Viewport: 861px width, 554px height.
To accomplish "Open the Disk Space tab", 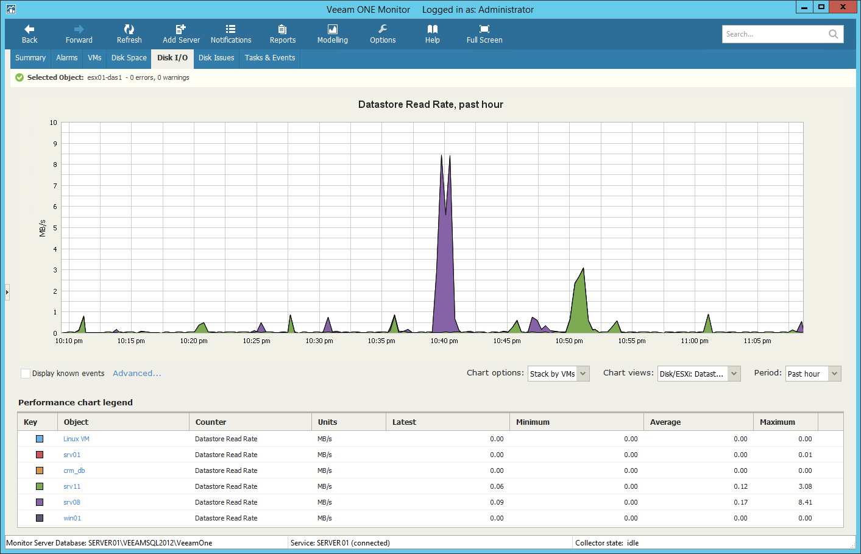I will tap(129, 58).
